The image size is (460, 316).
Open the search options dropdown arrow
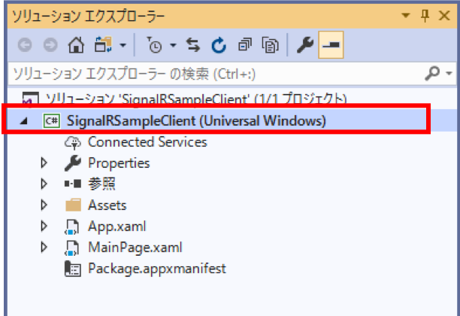coord(449,74)
